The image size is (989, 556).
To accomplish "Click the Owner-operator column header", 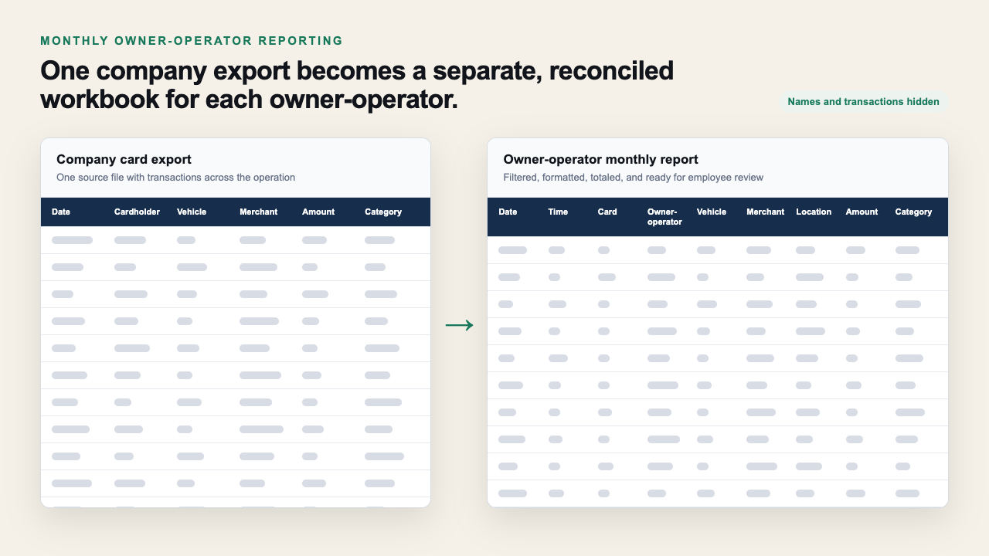I will (664, 217).
